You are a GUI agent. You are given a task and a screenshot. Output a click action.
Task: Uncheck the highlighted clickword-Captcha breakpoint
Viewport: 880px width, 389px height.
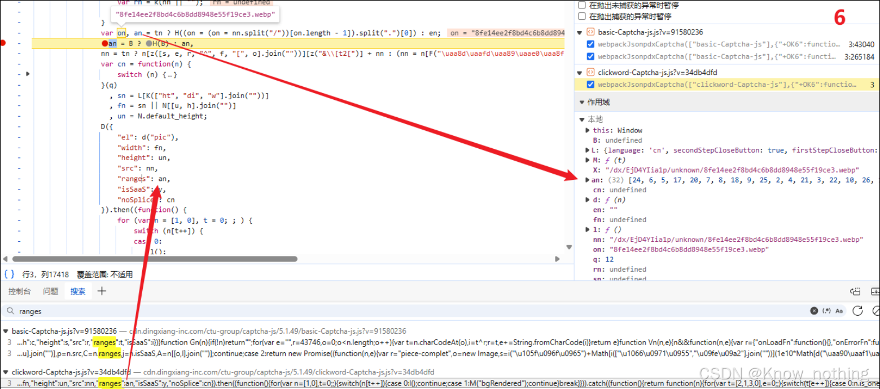pyautogui.click(x=590, y=85)
